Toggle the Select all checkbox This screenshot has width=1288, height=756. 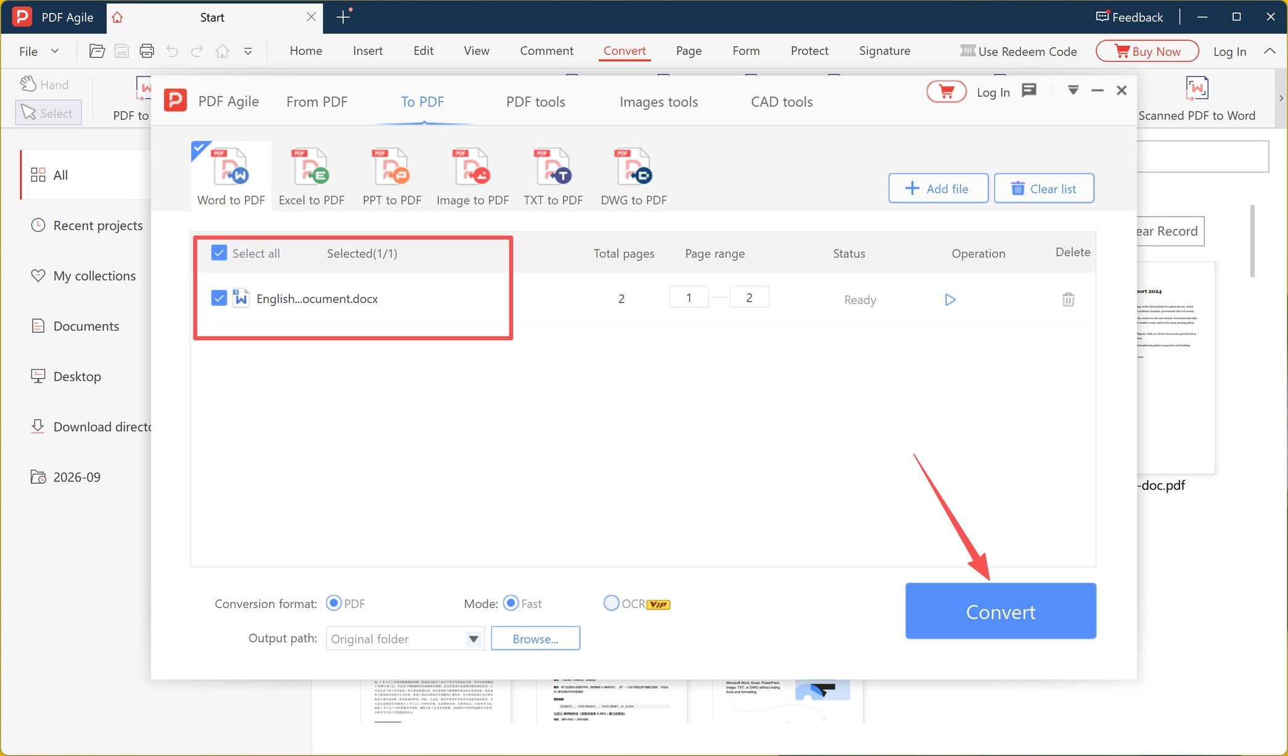pyautogui.click(x=219, y=253)
